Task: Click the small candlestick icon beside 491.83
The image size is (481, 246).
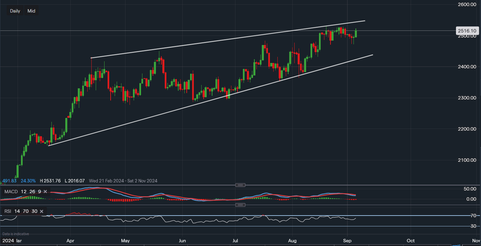Action: 1,182
